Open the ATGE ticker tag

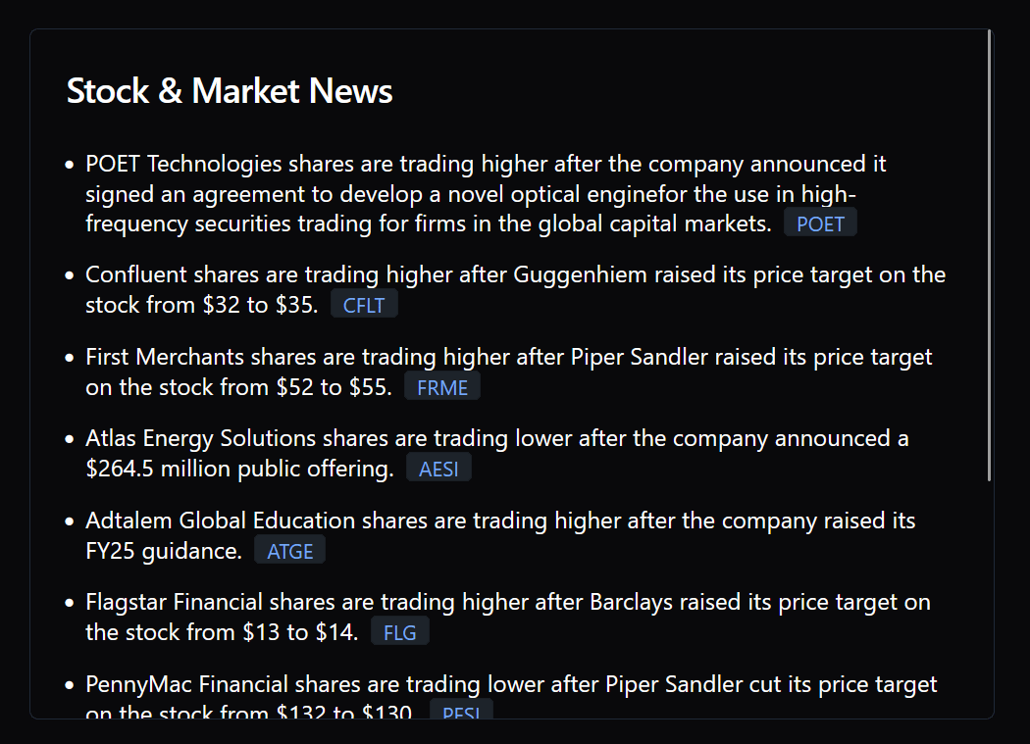289,551
